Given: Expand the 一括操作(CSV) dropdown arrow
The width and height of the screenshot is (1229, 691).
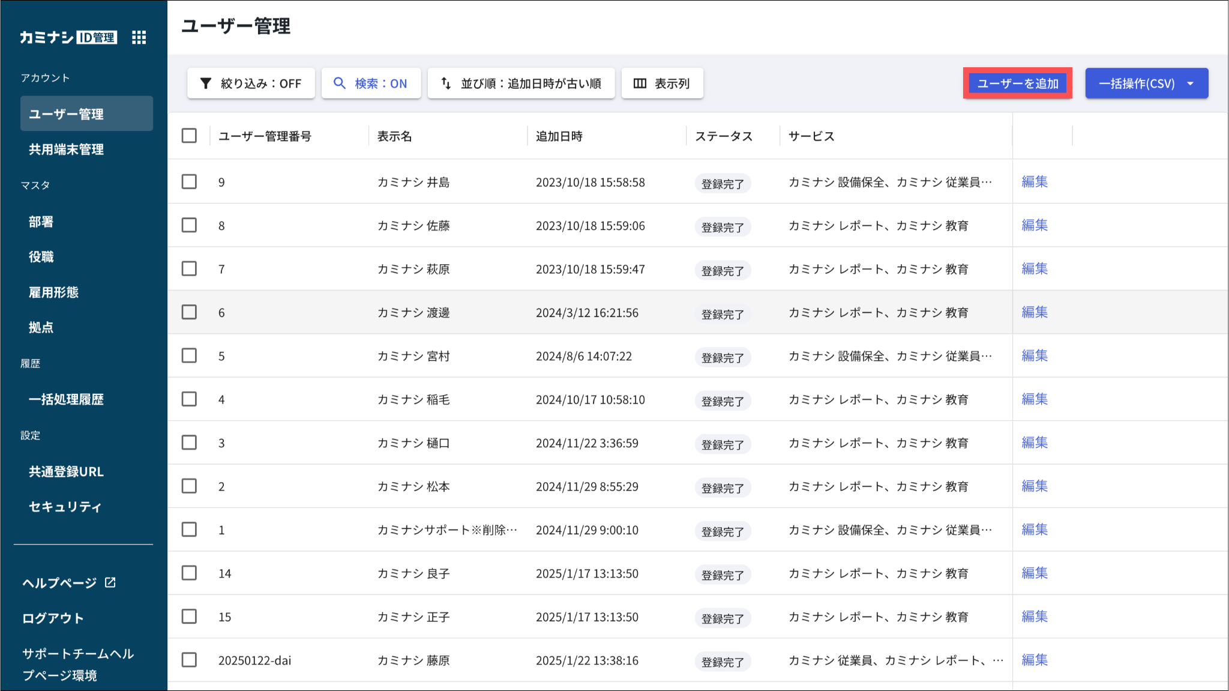Looking at the screenshot, I should (x=1191, y=83).
